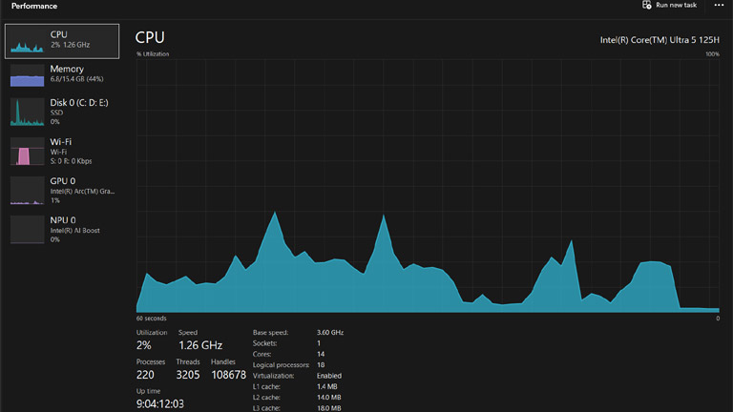
Task: Switch to the Wi-Fi label in sidebar
Action: pyautogui.click(x=61, y=142)
